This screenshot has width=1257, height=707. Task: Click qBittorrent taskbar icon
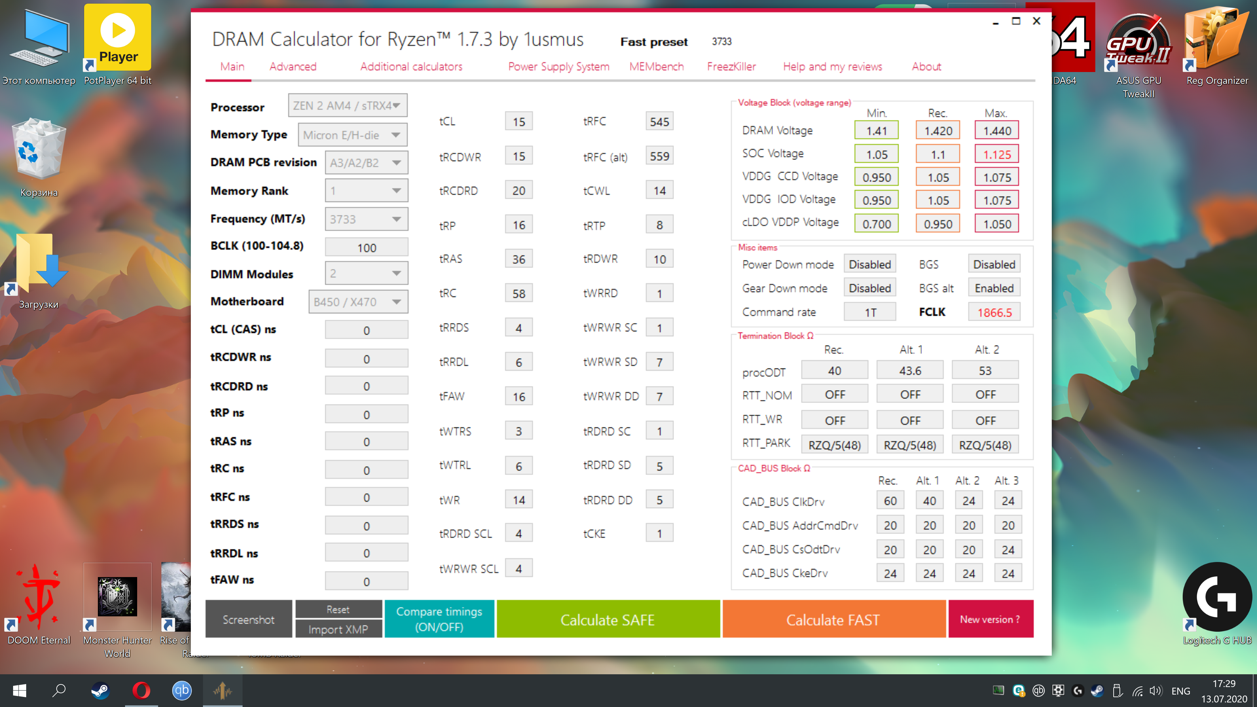[182, 690]
